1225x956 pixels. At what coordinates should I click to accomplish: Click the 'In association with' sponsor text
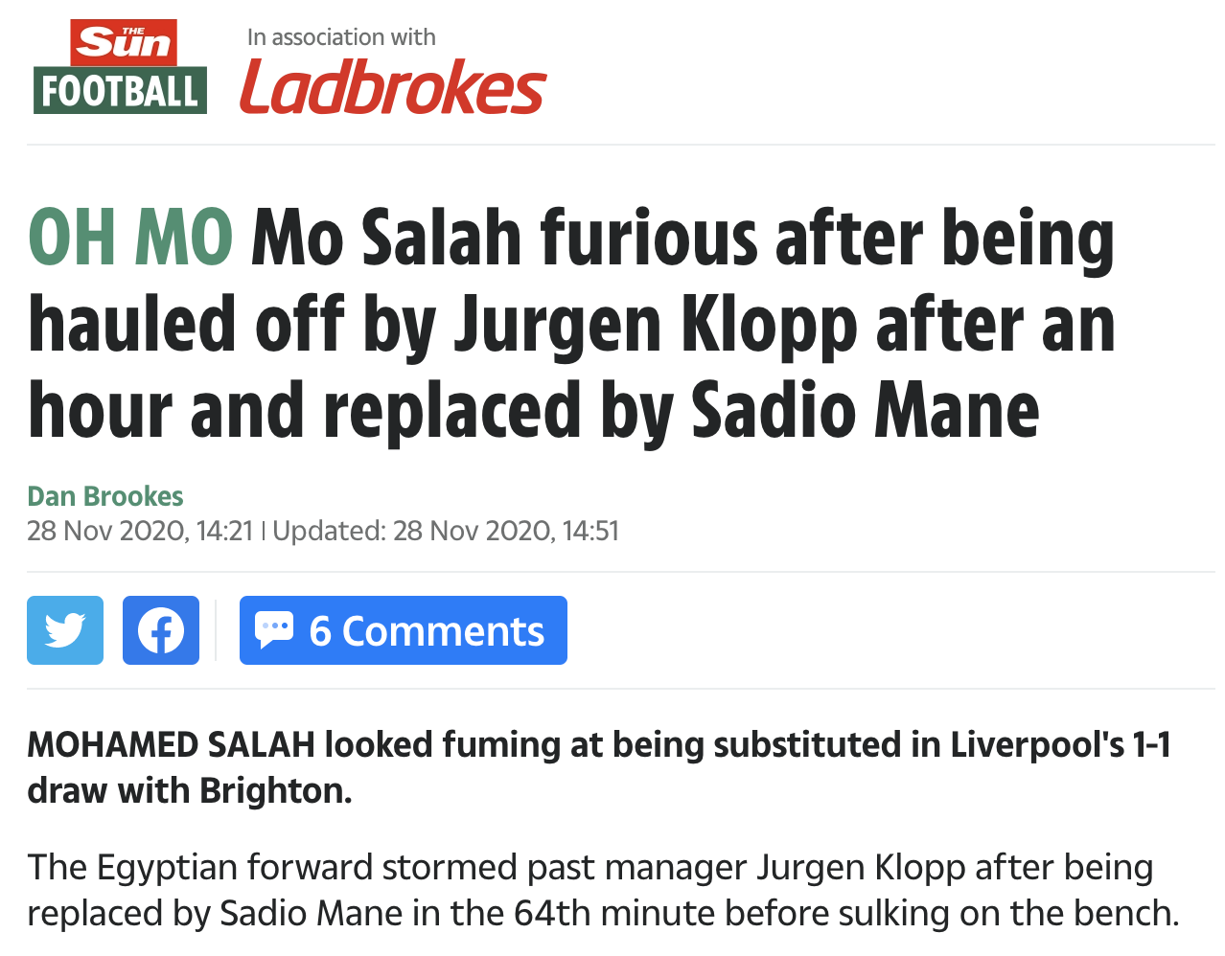pos(341,37)
